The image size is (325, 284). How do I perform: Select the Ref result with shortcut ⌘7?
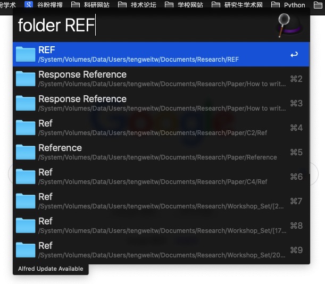(161, 201)
